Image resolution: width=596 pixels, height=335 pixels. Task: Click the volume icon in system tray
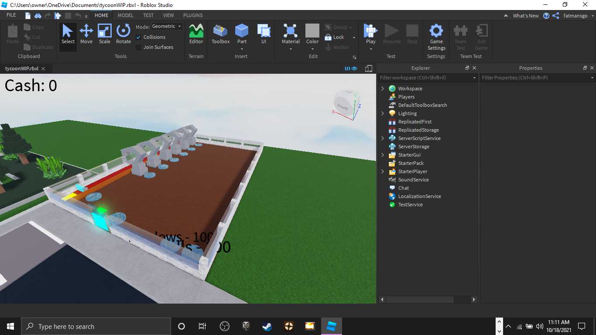click(540, 326)
